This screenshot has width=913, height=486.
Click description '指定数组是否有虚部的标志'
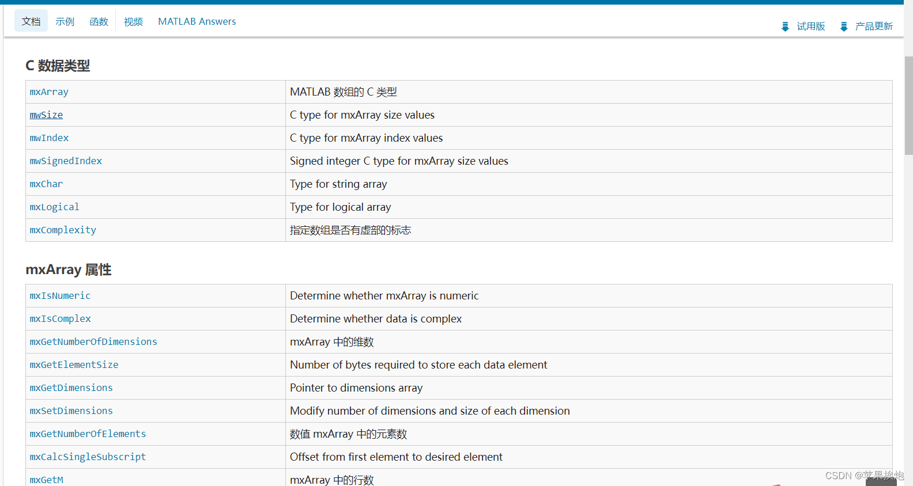350,230
